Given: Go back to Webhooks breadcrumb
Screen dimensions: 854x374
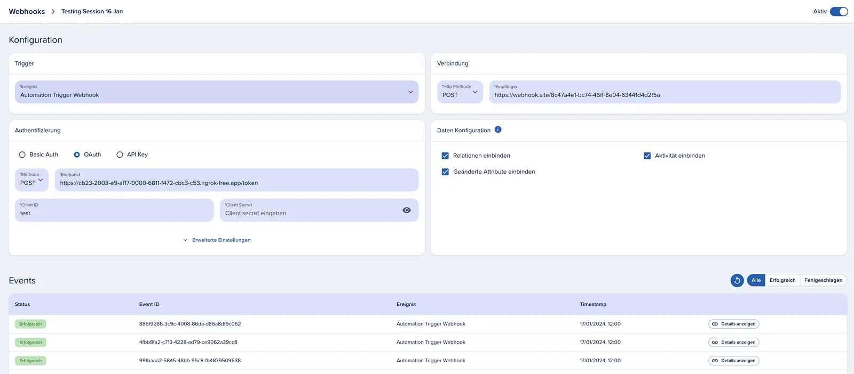Looking at the screenshot, I should pyautogui.click(x=27, y=12).
